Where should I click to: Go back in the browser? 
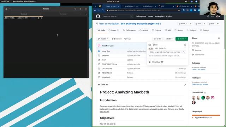pos(95,10)
